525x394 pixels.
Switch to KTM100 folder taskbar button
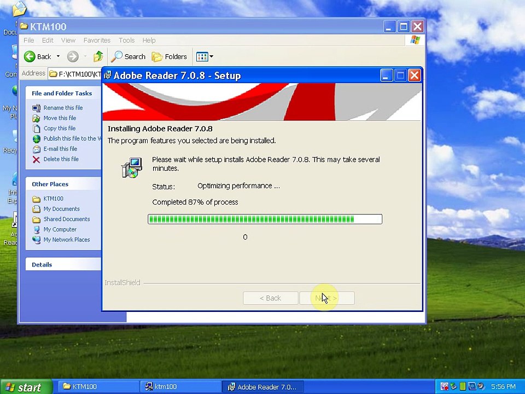coord(99,387)
